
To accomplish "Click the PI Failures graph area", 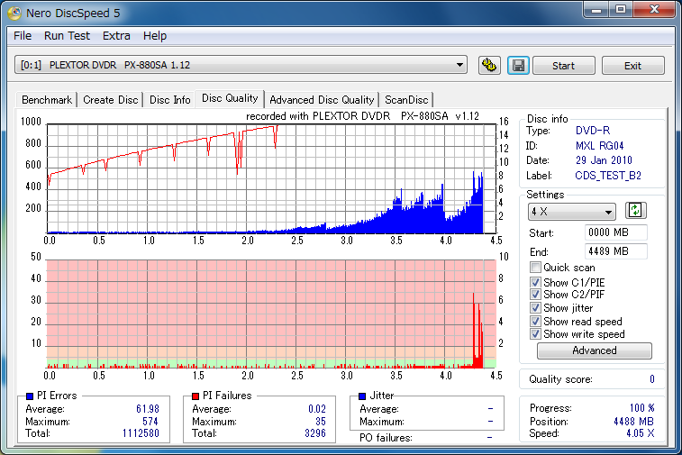I will 271,314.
